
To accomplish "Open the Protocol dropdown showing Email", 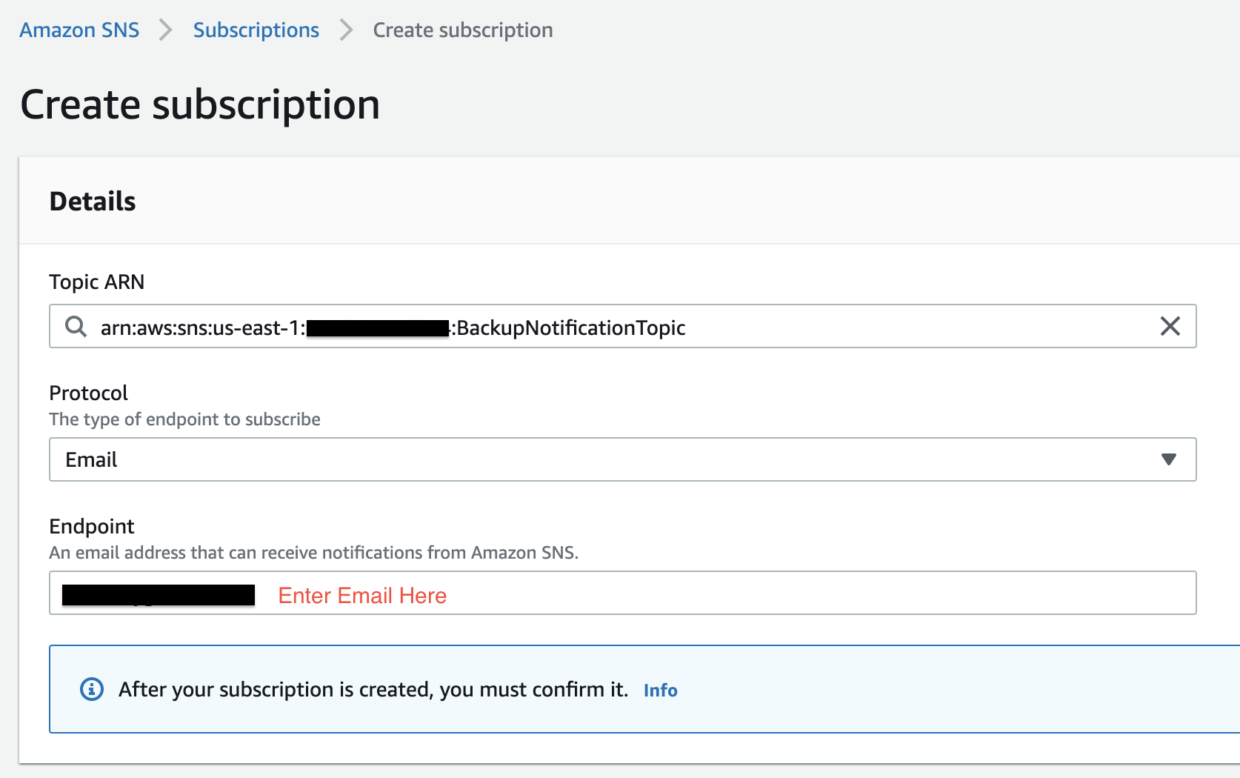I will click(622, 459).
